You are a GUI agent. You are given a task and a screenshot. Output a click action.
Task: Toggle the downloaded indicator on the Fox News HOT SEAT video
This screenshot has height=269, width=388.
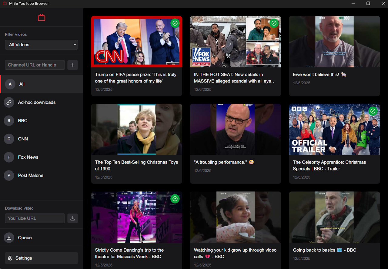tap(274, 23)
